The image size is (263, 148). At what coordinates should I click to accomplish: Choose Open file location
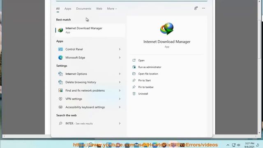point(148,74)
